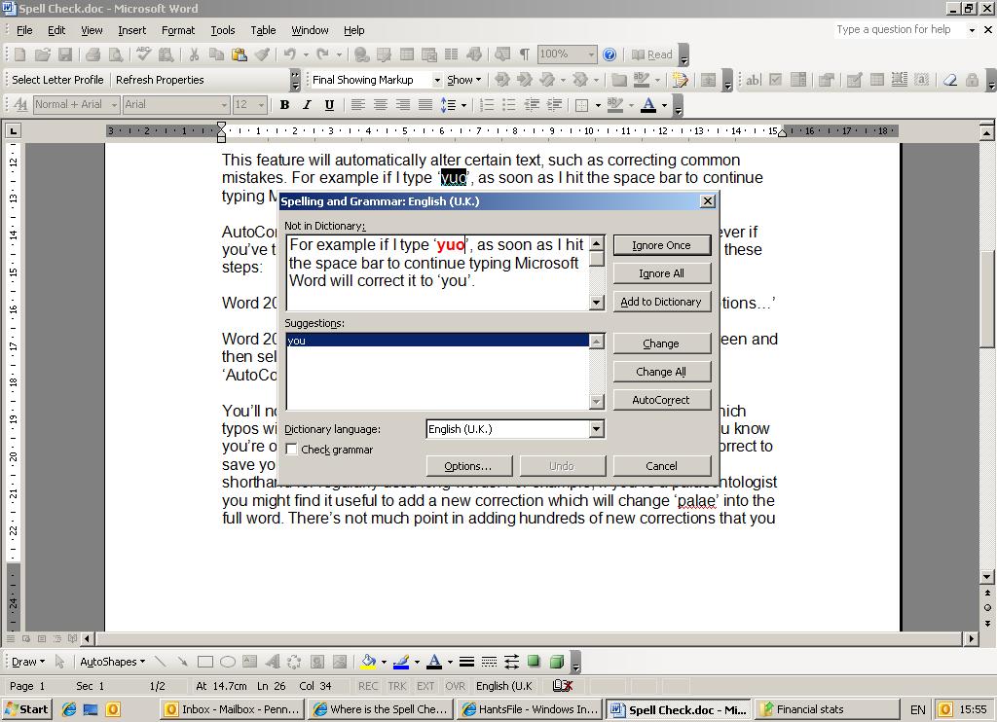Viewport: 997px width, 722px height.
Task: Apply Bold formatting
Action: [x=285, y=105]
